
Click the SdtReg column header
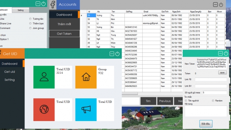133,12
